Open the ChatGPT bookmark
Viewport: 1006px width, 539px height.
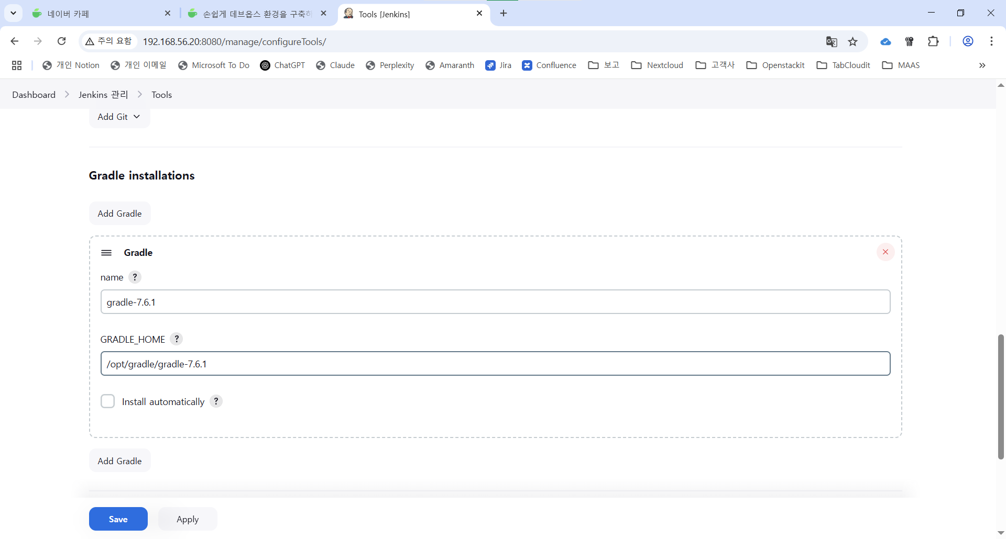click(x=282, y=65)
